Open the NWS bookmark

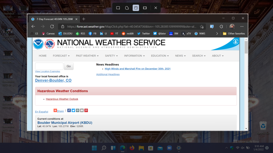click(200, 34)
